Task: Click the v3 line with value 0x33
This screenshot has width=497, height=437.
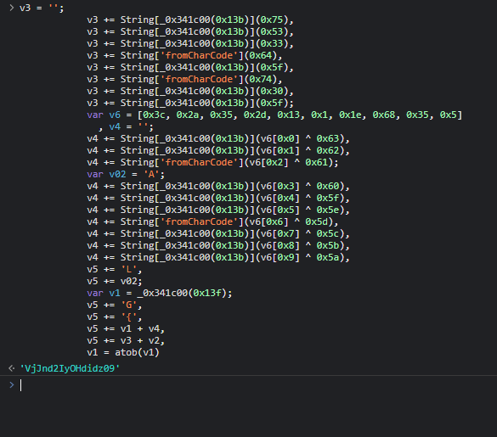Action: [190, 43]
